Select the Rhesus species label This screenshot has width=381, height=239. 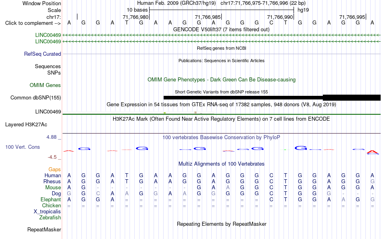pyautogui.click(x=52, y=181)
